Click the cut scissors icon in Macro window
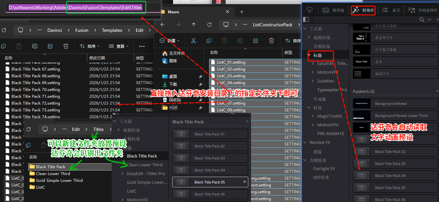The height and width of the screenshot is (202, 439). tap(194, 41)
